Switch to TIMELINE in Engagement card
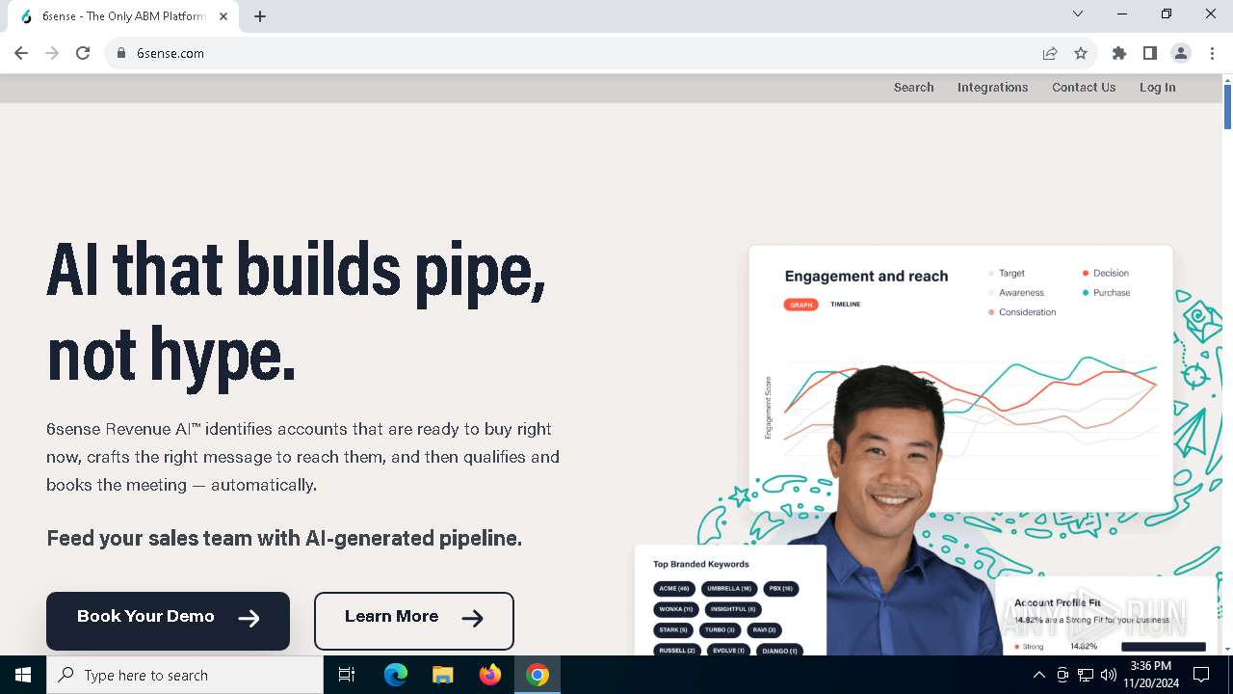The image size is (1233, 694). click(846, 305)
